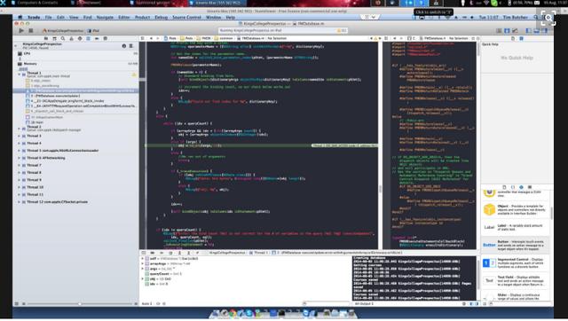Adjust the stack frame detail slider

[80, 304]
